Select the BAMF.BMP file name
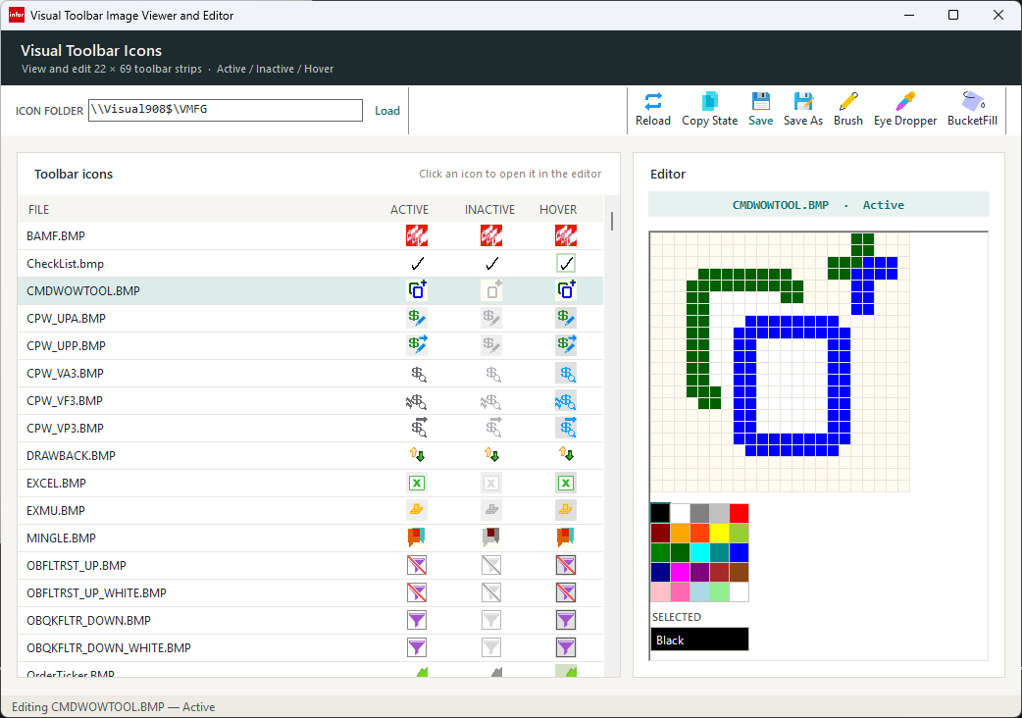This screenshot has width=1022, height=718. coord(55,235)
